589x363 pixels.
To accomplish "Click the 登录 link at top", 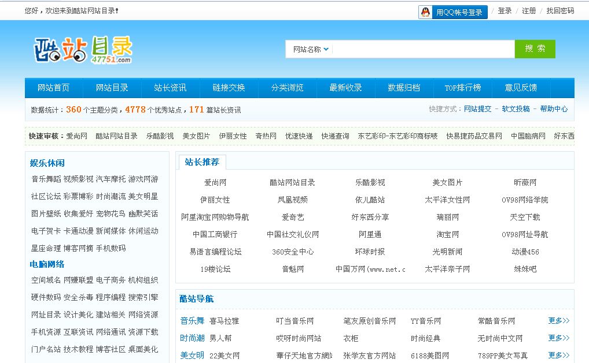I will (x=505, y=11).
